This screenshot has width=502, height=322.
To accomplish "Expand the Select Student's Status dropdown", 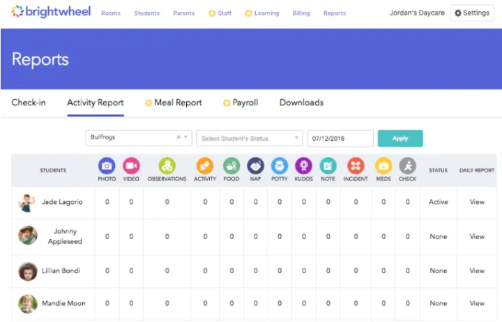I will point(250,138).
